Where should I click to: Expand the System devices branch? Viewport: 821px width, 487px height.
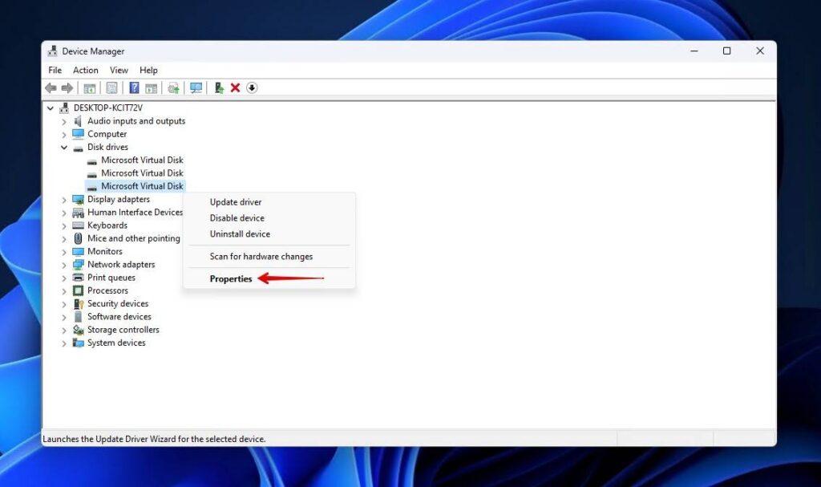(x=64, y=342)
